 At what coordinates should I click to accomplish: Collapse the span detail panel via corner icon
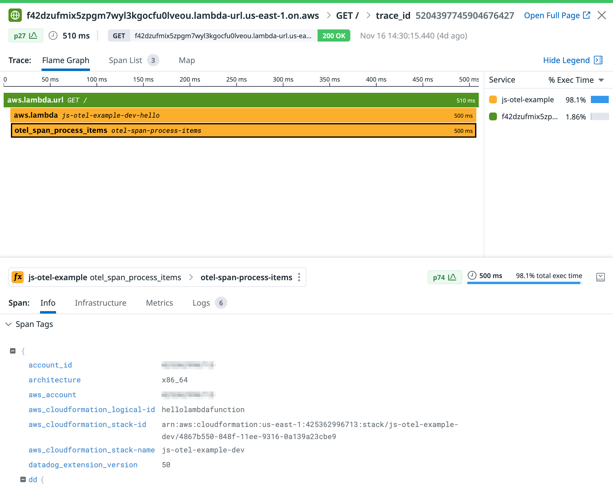point(601,277)
